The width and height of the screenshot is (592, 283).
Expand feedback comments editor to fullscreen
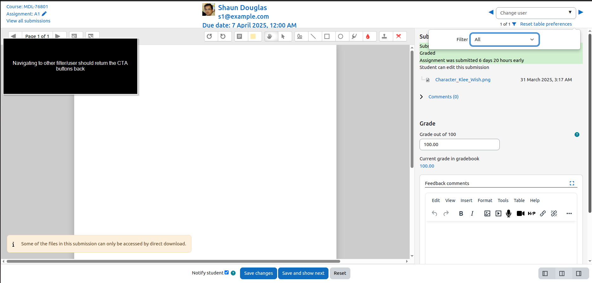(572, 183)
